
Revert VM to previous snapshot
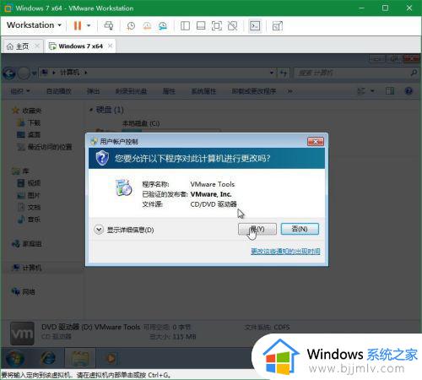click(x=147, y=26)
